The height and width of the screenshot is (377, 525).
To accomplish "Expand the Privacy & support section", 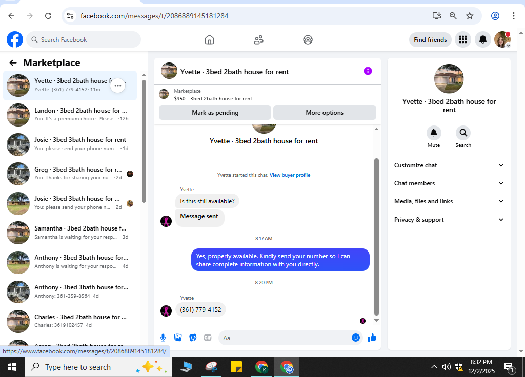I will tap(449, 220).
